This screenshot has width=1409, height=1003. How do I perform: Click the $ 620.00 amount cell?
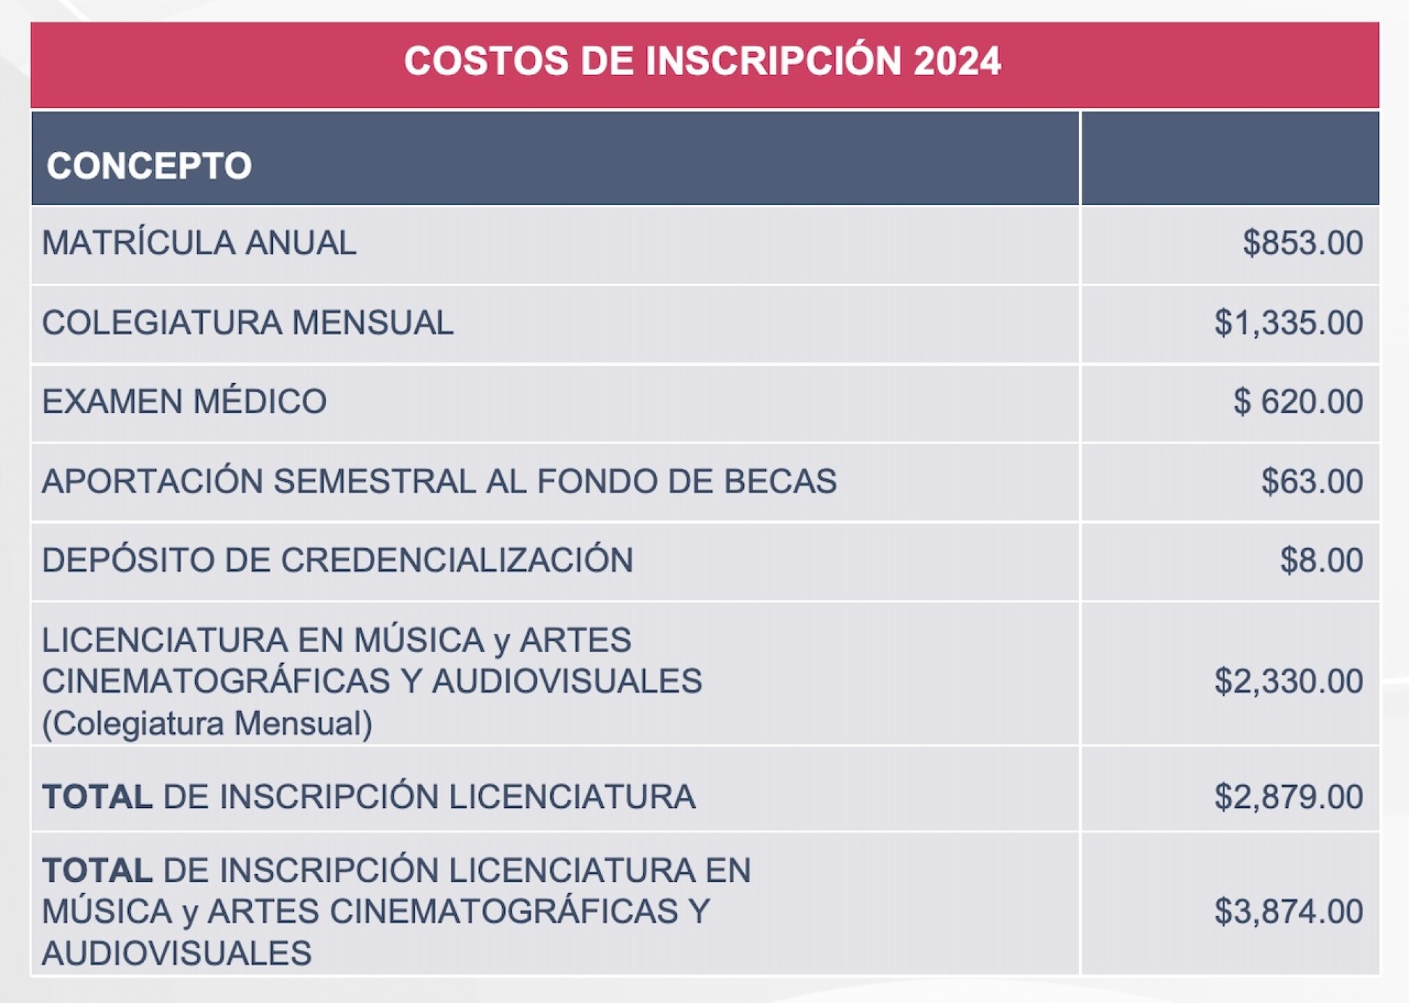1298,402
